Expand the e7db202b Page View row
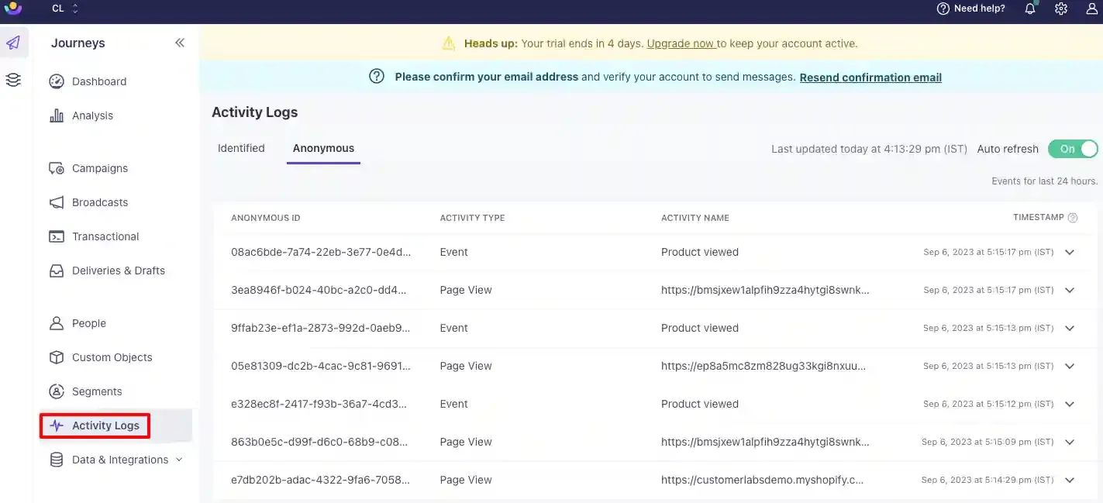This screenshot has width=1103, height=503. 1070,480
